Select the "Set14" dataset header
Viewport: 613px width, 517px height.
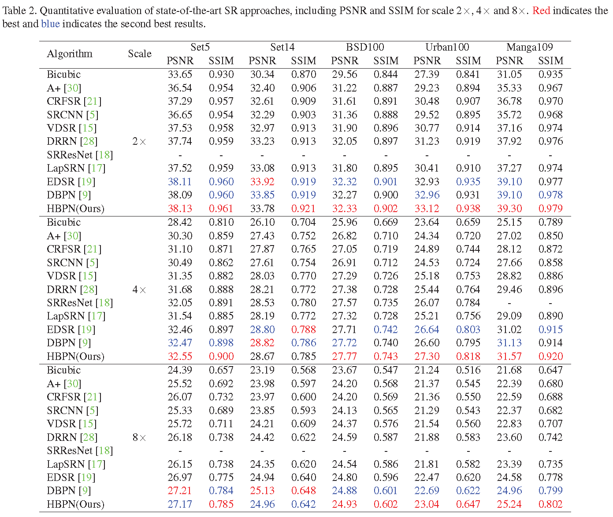click(282, 47)
